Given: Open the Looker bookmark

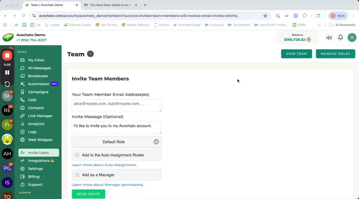Looking at the screenshot, I should pyautogui.click(x=52, y=25).
